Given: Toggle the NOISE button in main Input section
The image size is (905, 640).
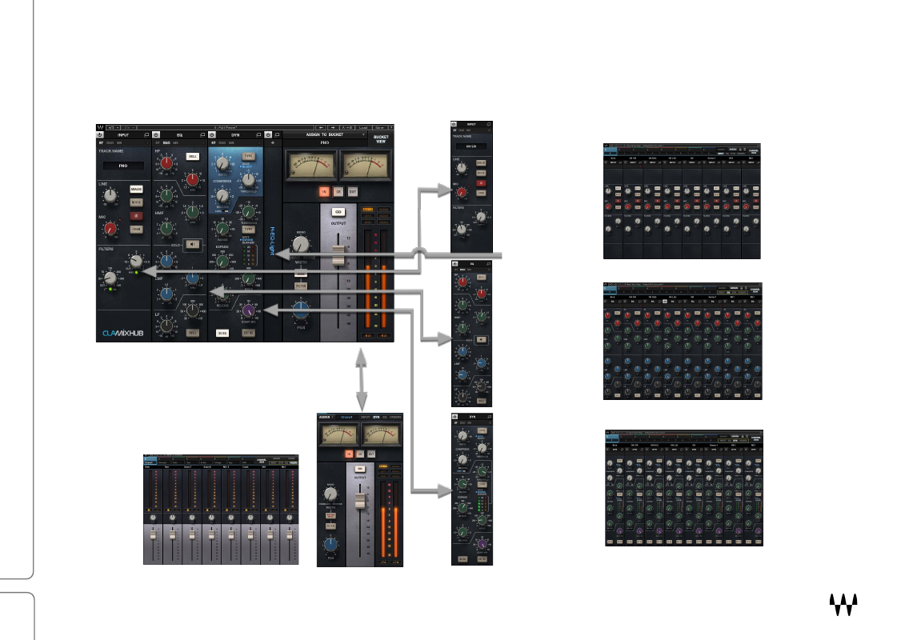Looking at the screenshot, I should coord(136,202).
